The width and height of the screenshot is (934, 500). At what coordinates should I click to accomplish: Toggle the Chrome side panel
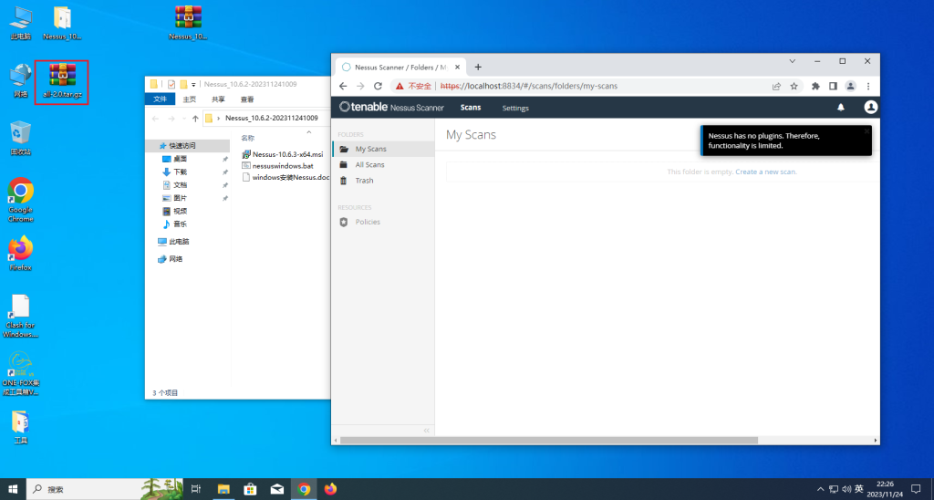(x=833, y=86)
